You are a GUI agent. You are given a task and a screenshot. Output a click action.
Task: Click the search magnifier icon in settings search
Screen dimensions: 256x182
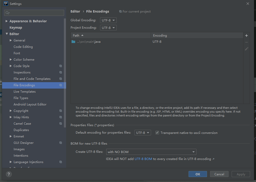7,13
